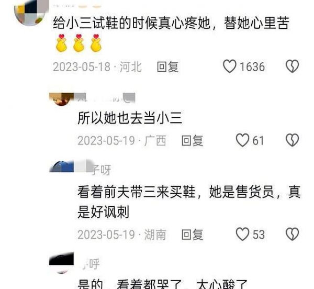Dislike the 1636-likes comment via broken heart
Screen dimensions: 314x289
tap(292, 66)
